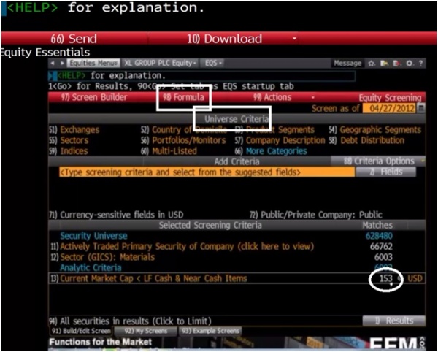Select 59) Indices criteria
438x352 pixels.
click(x=69, y=151)
